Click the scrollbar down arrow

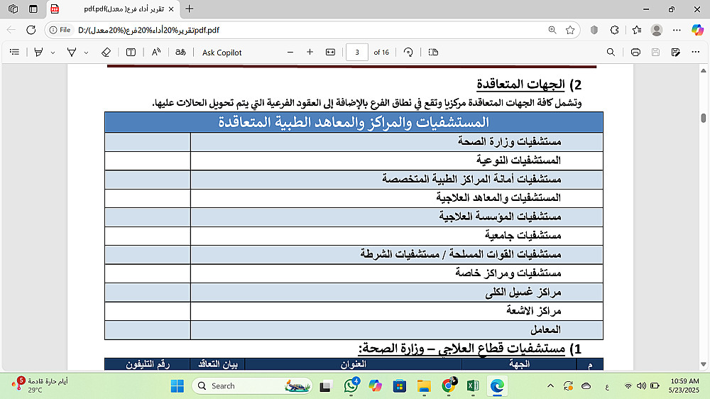(x=703, y=364)
